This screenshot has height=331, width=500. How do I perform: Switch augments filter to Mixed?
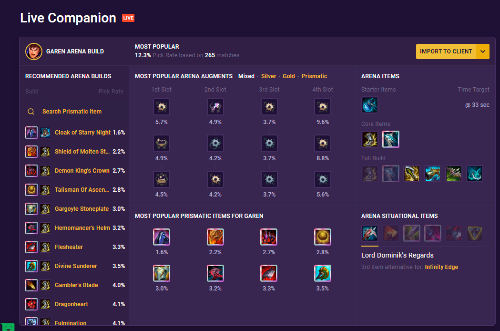click(x=246, y=76)
